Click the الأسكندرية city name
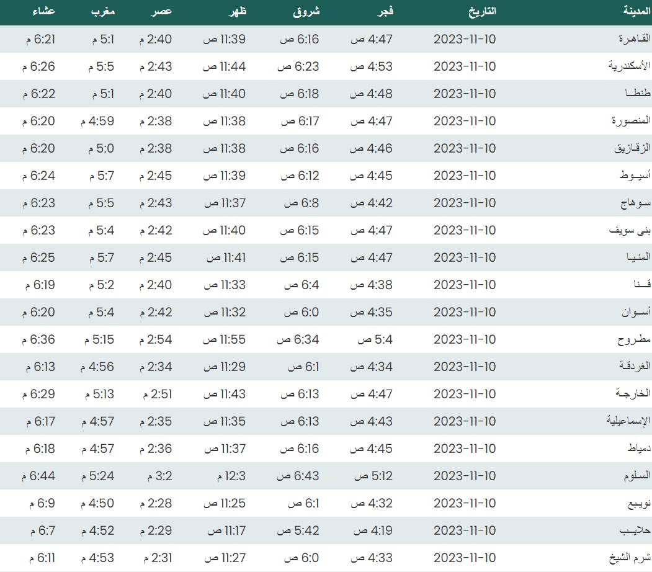 coord(628,66)
